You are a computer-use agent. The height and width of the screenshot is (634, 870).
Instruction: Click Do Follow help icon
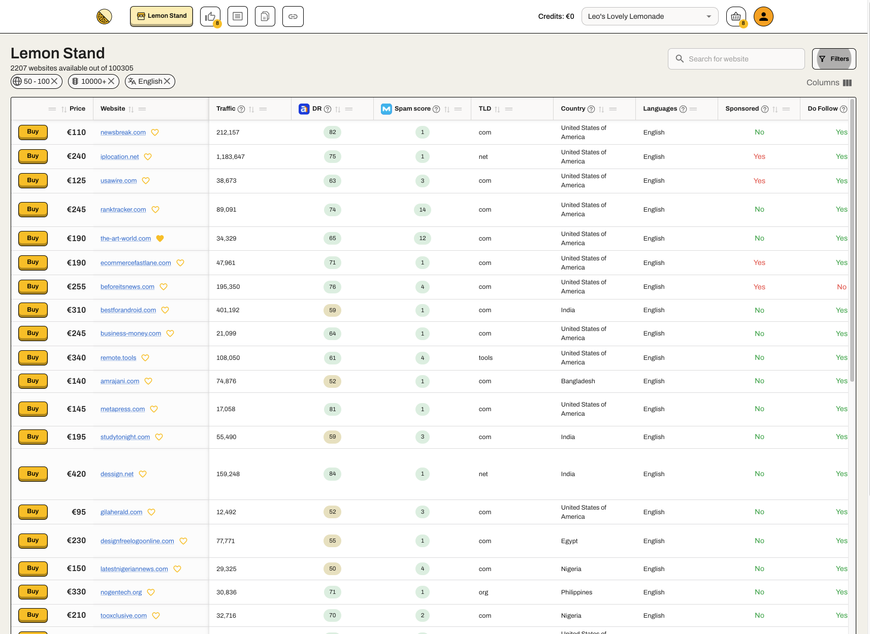pos(844,109)
